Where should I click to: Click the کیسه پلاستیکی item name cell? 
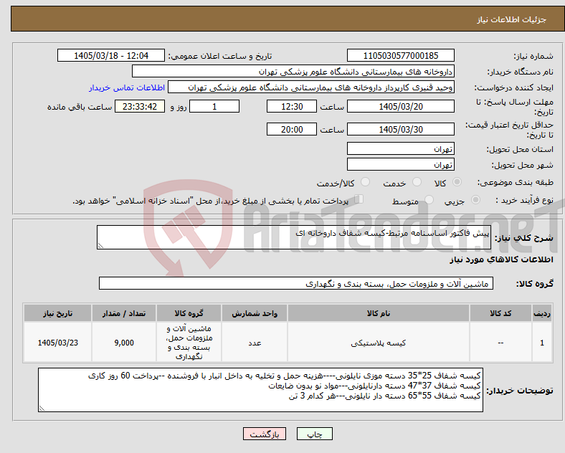[x=379, y=343]
